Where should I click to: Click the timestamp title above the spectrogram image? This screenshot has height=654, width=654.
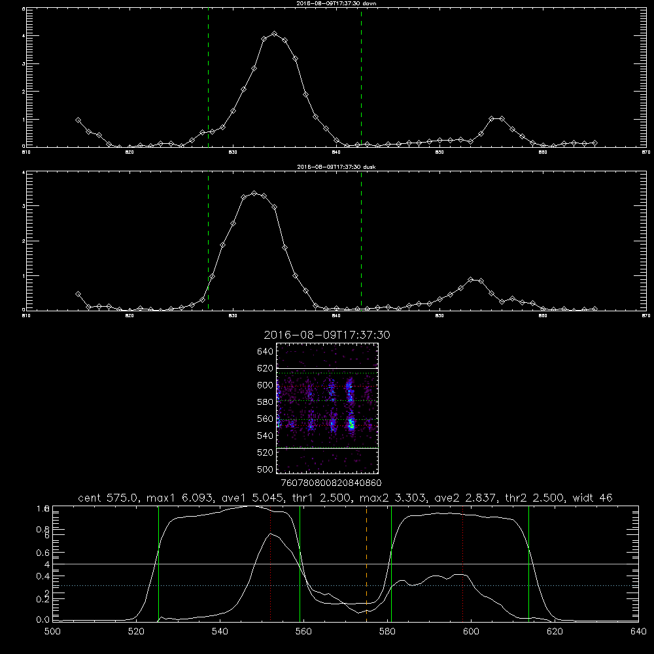click(327, 335)
